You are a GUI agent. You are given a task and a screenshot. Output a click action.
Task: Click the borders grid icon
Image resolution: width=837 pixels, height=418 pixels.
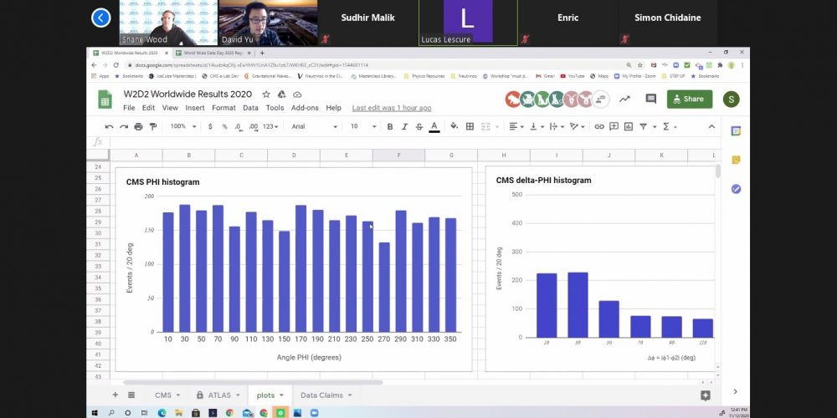470,126
